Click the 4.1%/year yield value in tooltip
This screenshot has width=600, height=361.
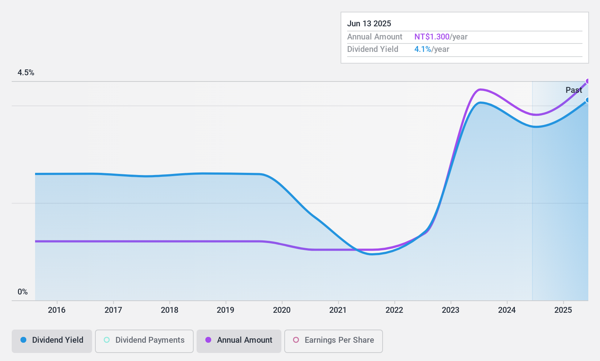click(432, 49)
